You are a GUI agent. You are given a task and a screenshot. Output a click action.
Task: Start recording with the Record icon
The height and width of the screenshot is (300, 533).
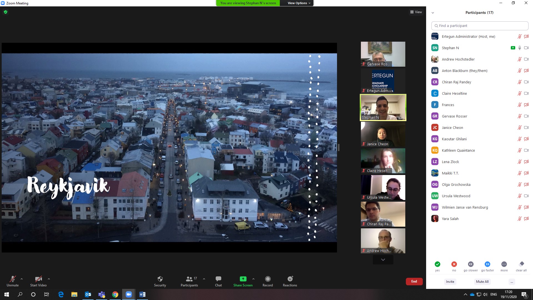(268, 279)
